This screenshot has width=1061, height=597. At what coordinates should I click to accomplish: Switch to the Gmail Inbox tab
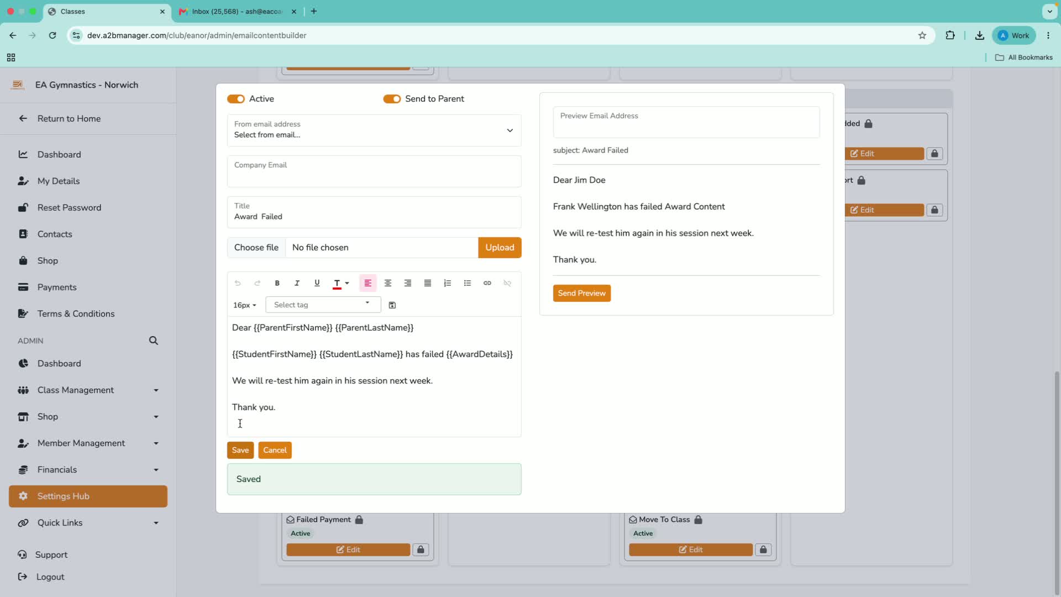(238, 11)
